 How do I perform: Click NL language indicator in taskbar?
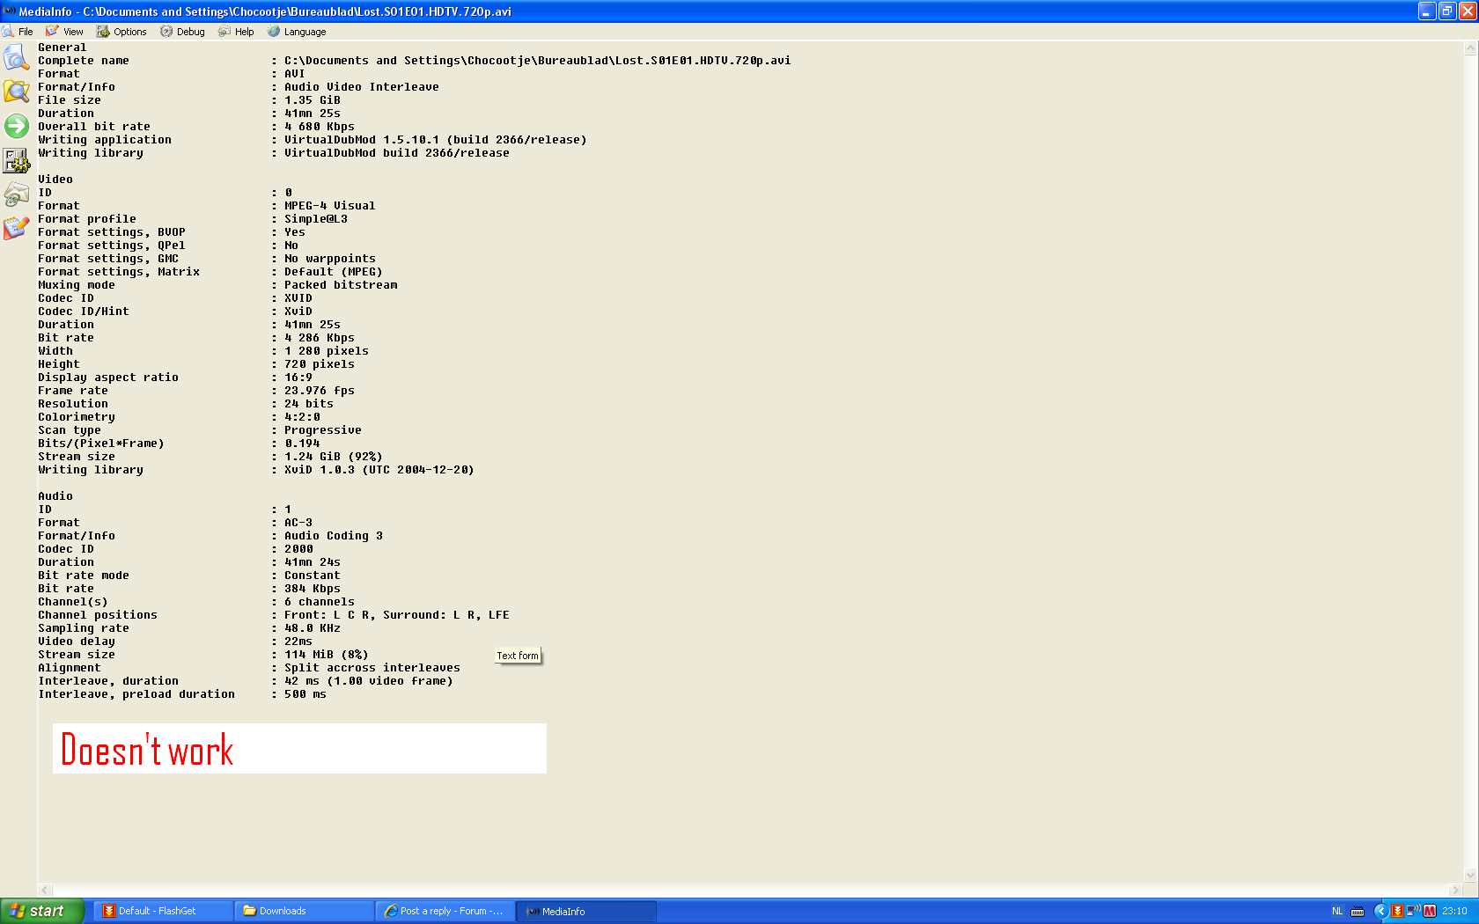click(1337, 911)
